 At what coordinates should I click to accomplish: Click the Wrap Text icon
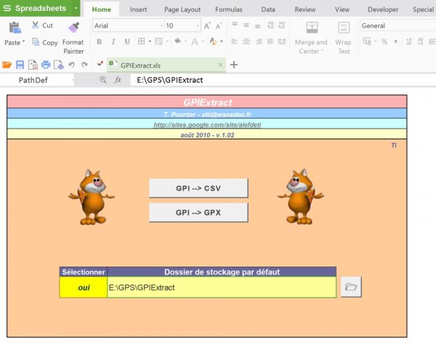click(x=343, y=29)
